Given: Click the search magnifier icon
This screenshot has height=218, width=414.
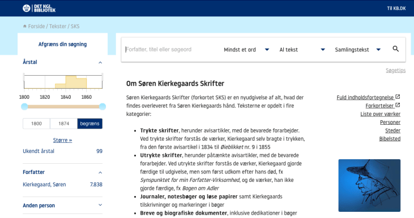Looking at the screenshot, I should coord(395,49).
